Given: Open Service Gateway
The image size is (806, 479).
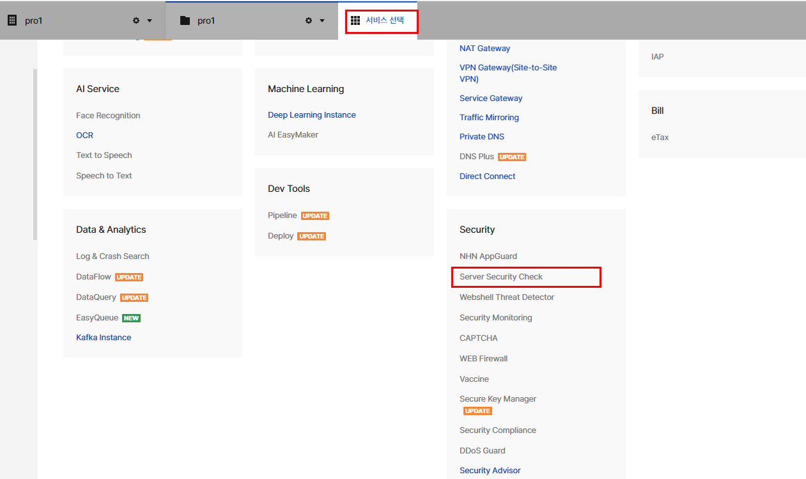Looking at the screenshot, I should [x=491, y=98].
